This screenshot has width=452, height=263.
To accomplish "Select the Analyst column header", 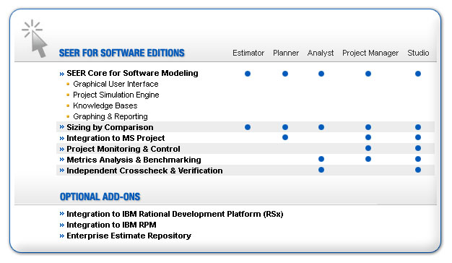I will click(321, 53).
